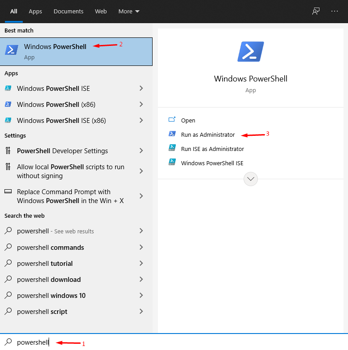Expand the 'powershell tutorial' suggestion chevron
348x350 pixels.
tap(141, 263)
